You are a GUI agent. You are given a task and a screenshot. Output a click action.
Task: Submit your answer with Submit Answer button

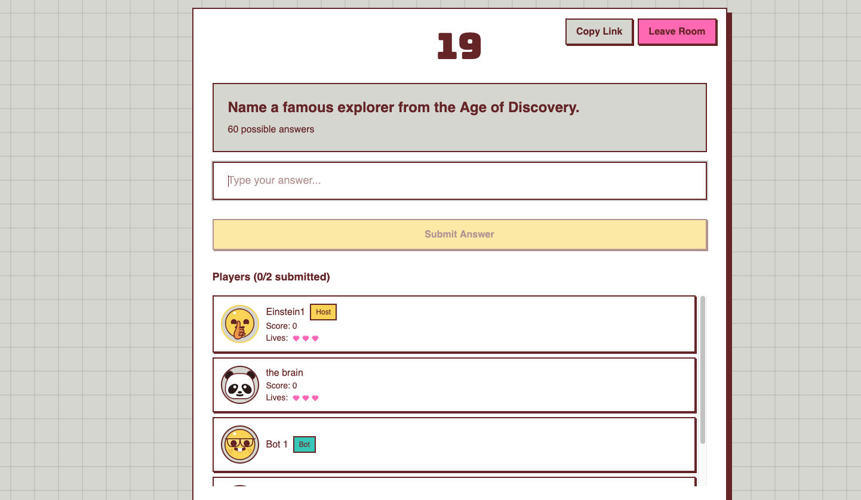[x=459, y=234]
